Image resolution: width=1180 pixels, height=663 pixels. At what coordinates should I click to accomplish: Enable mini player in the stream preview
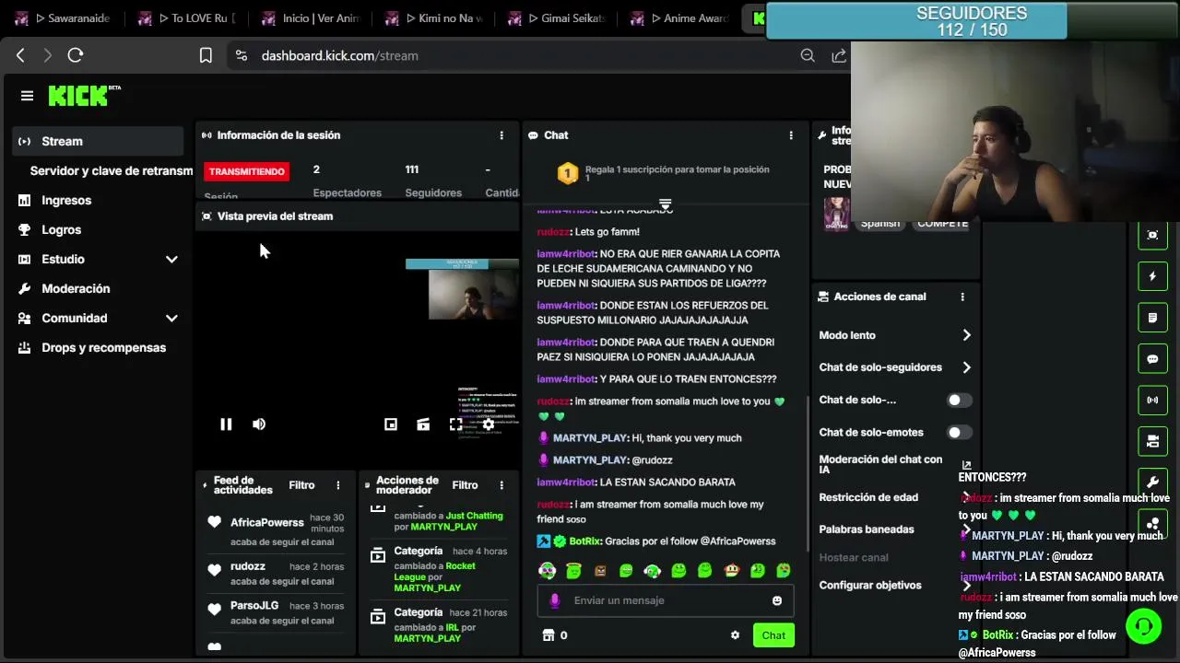[391, 425]
